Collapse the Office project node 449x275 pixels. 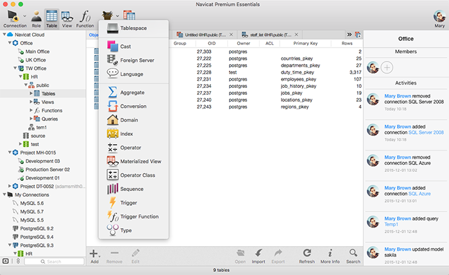coord(10,43)
